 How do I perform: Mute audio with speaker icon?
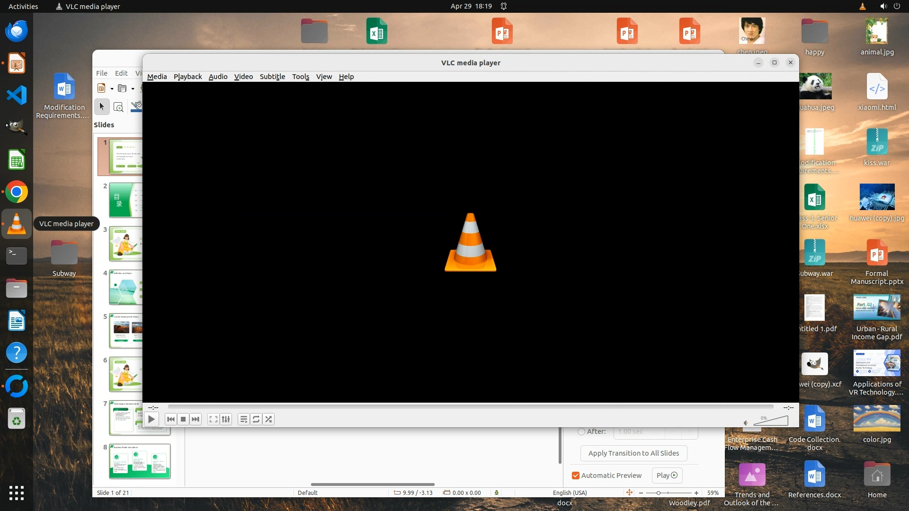click(x=746, y=423)
